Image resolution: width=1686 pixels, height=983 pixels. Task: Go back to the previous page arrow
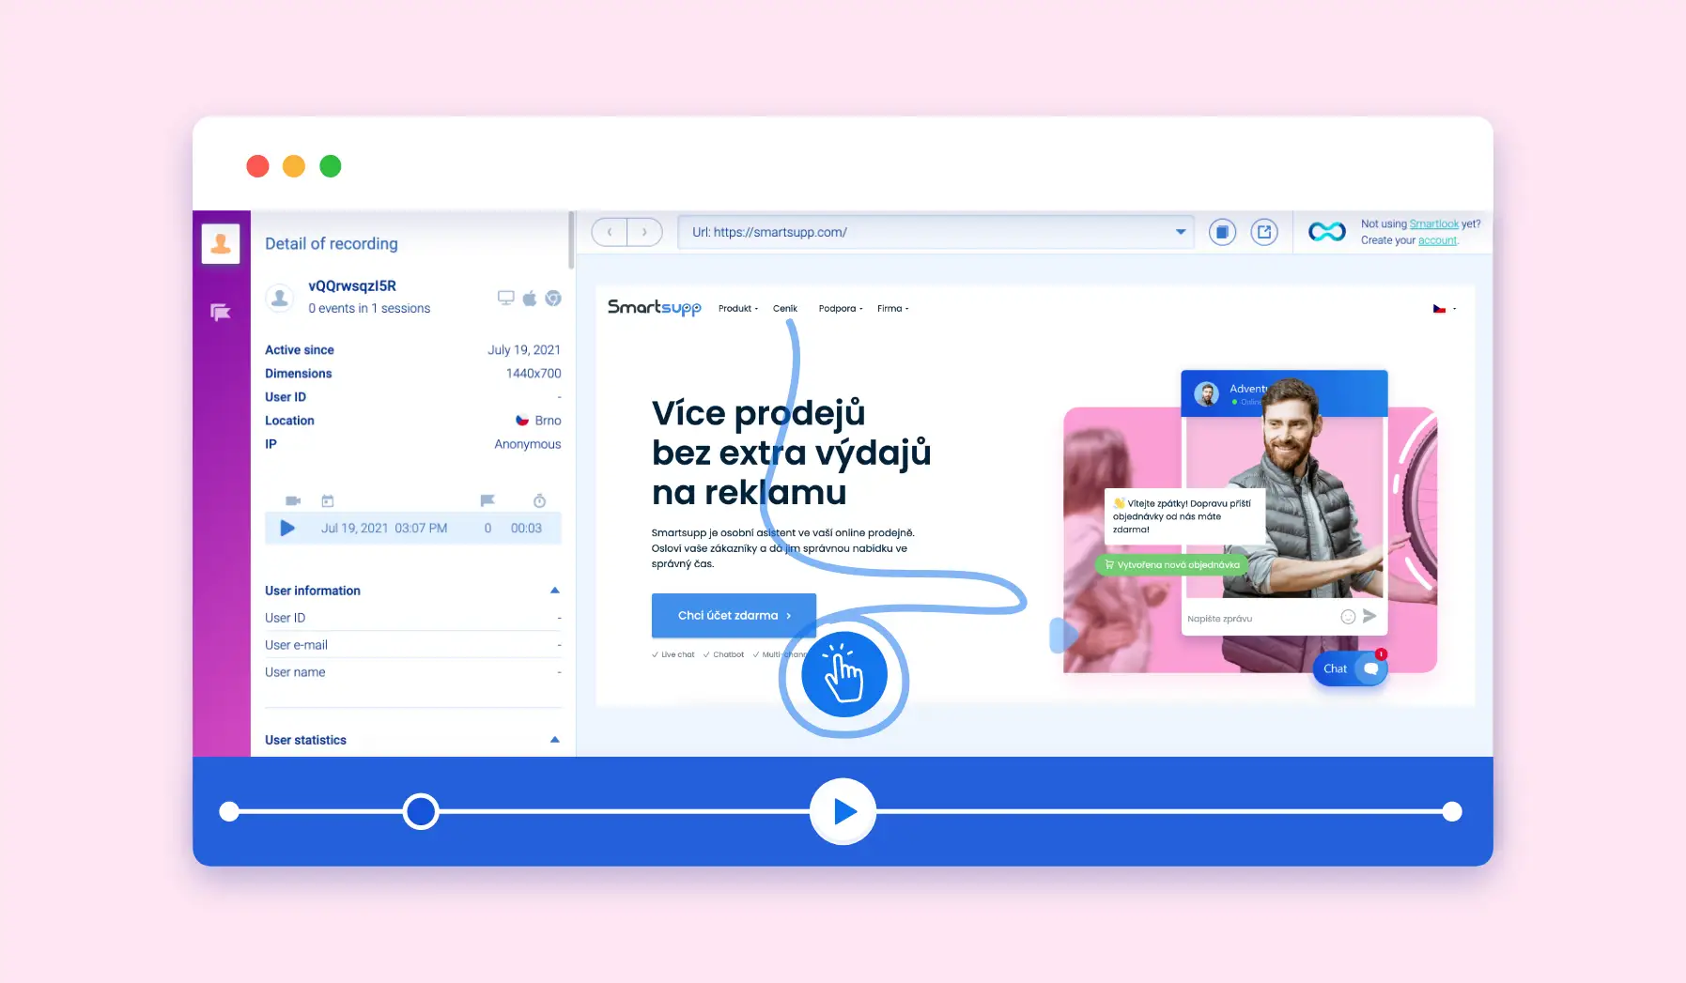(x=610, y=232)
